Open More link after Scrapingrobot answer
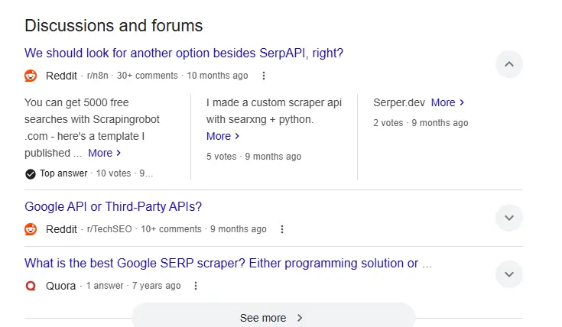 104,153
